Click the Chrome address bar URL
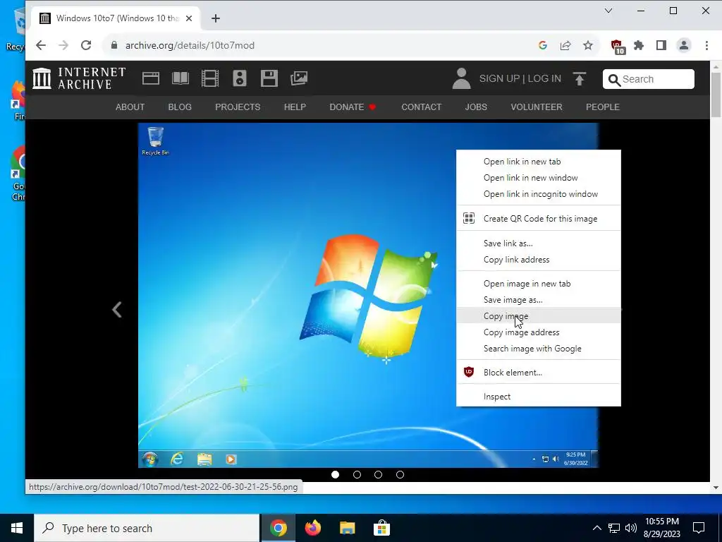Screen dimensions: 722x542 pyautogui.click(x=190, y=45)
